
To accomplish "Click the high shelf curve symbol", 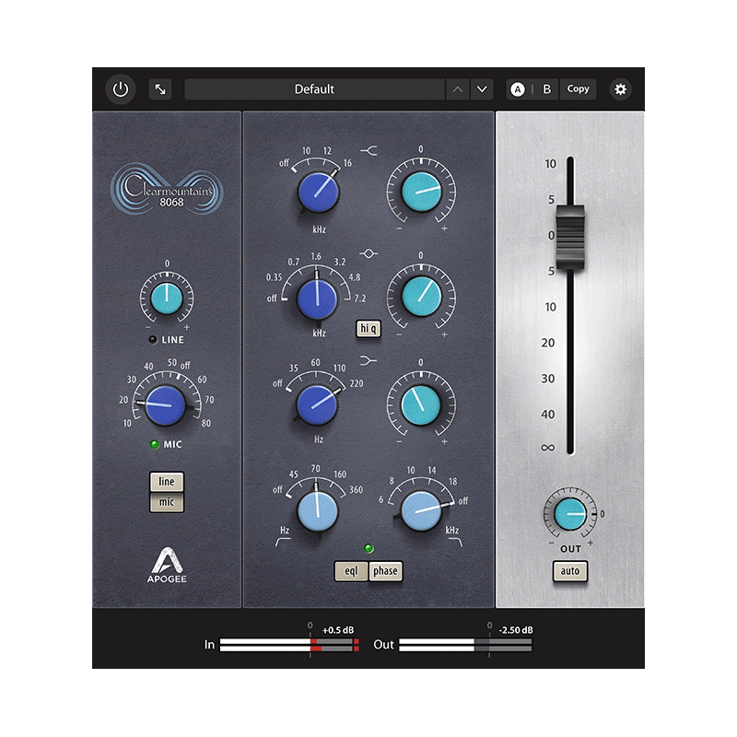I will pyautogui.click(x=368, y=151).
